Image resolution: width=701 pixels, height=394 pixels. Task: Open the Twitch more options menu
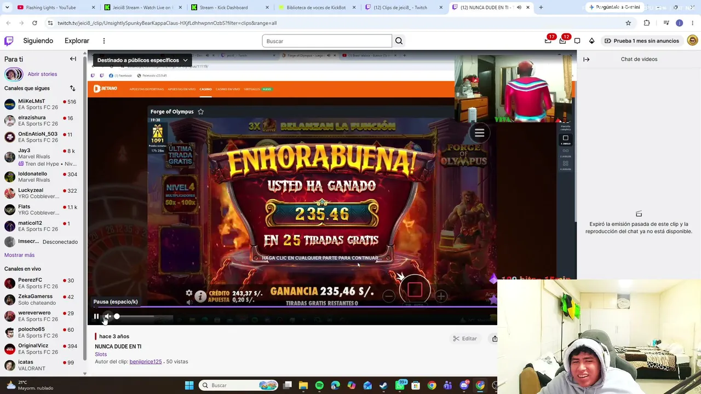pyautogui.click(x=104, y=41)
